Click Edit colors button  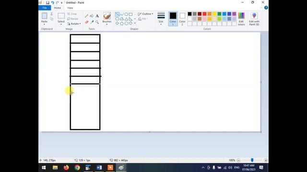[241, 19]
